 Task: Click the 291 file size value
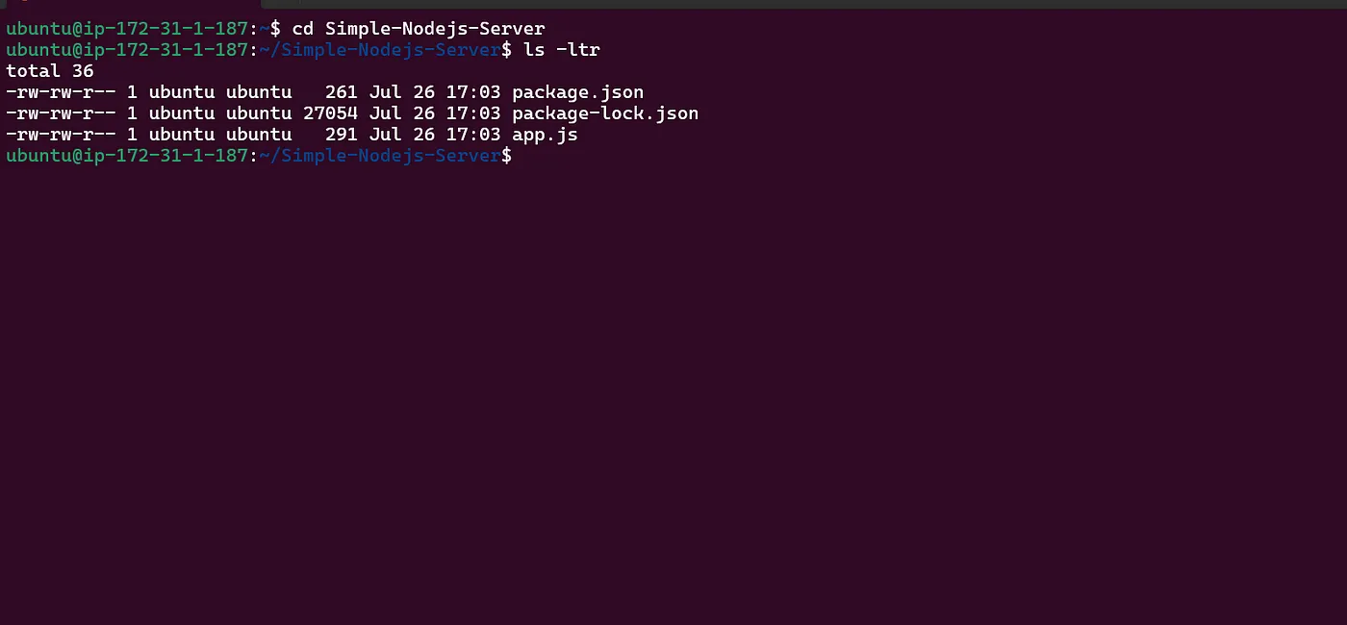(x=341, y=135)
